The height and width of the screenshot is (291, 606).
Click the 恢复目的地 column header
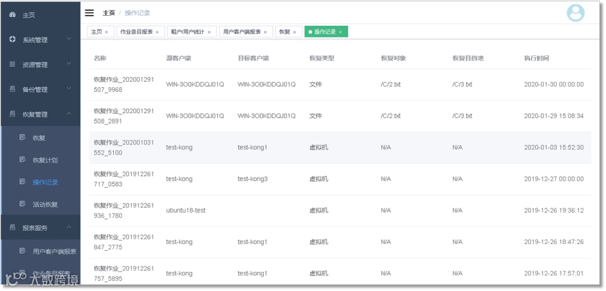[468, 58]
